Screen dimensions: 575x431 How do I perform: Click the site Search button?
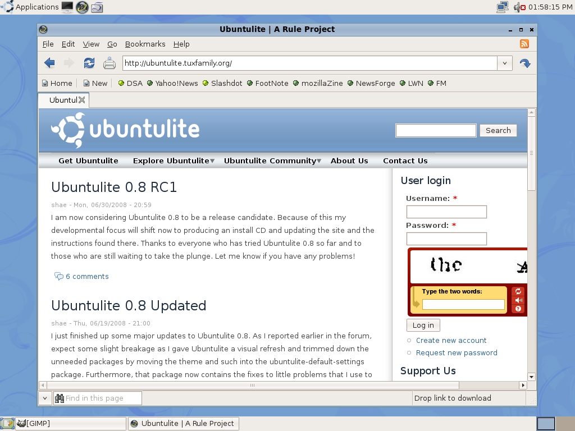[x=498, y=130]
